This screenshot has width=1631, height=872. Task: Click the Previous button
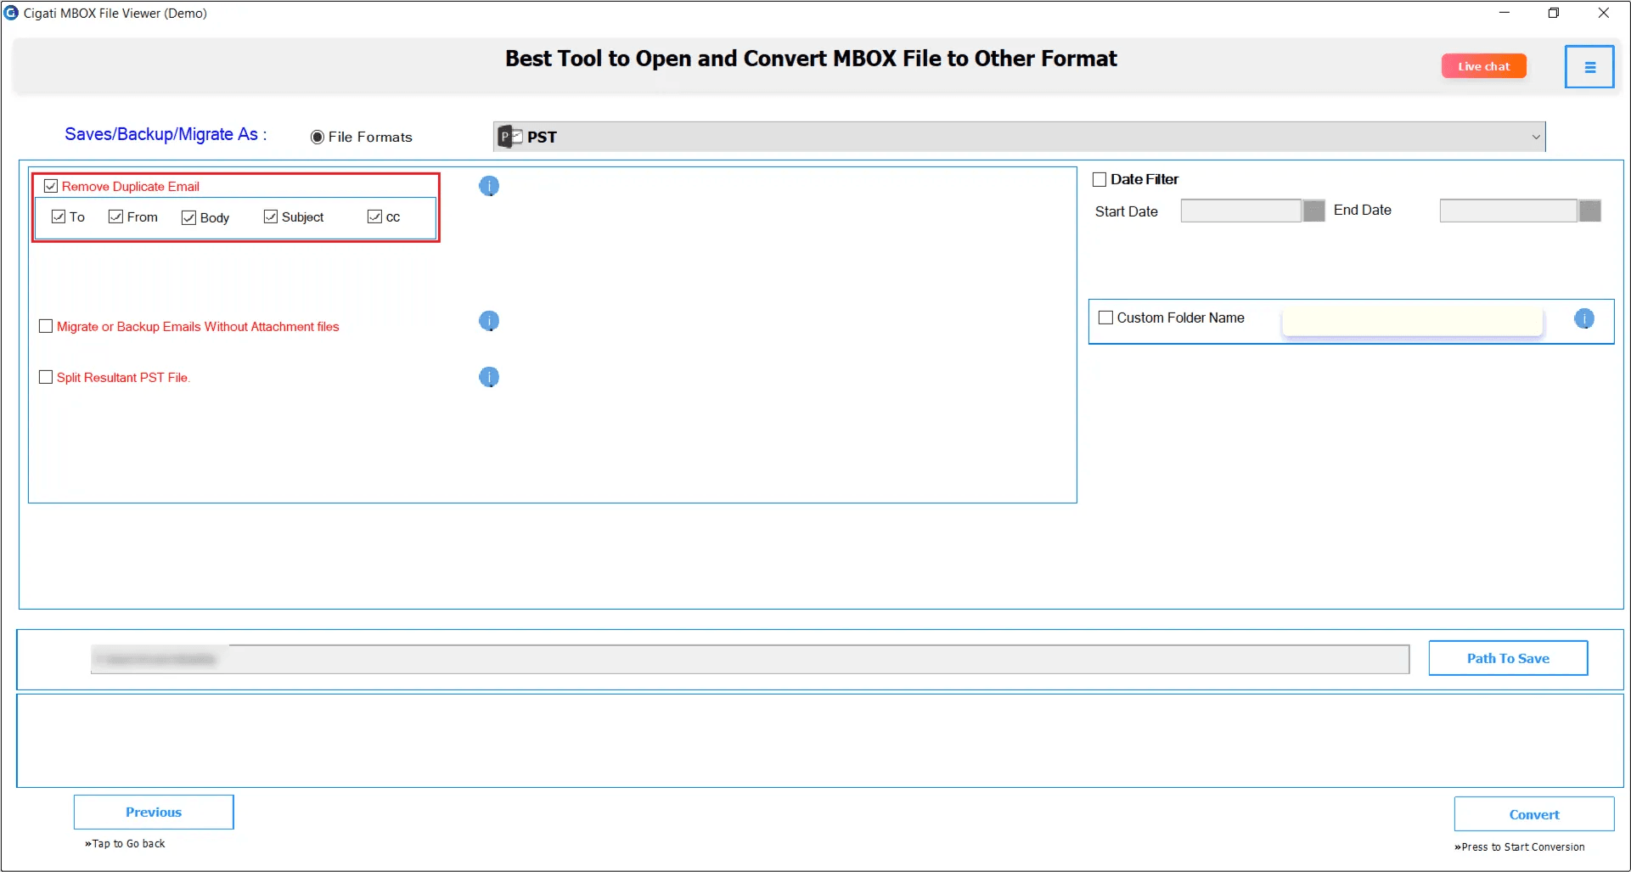154,812
